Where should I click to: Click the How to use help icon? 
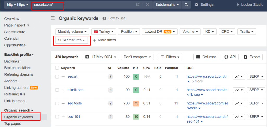104,18
